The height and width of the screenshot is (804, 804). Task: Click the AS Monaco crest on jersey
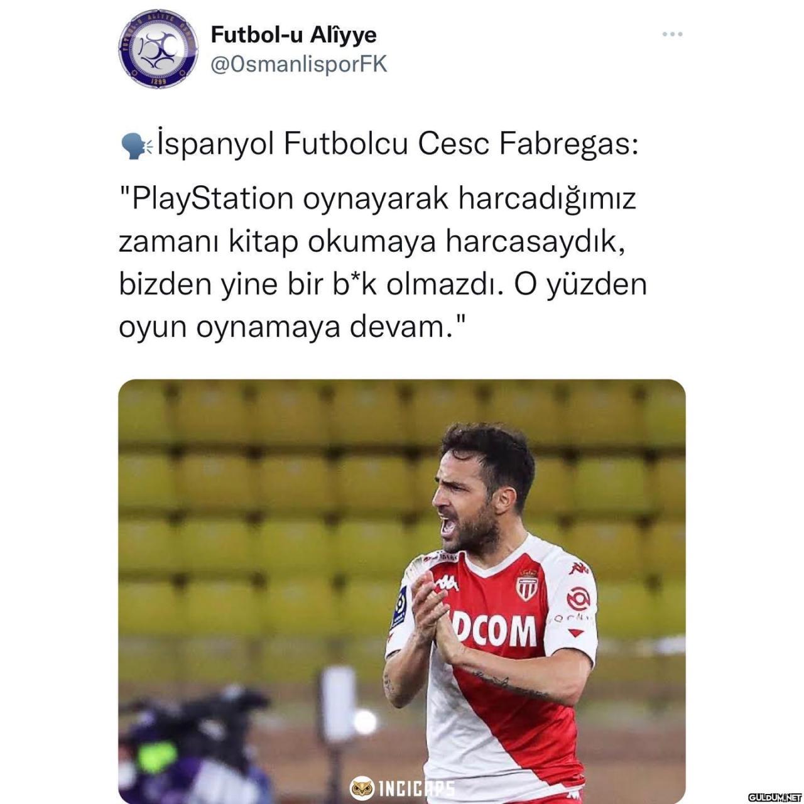point(527,584)
